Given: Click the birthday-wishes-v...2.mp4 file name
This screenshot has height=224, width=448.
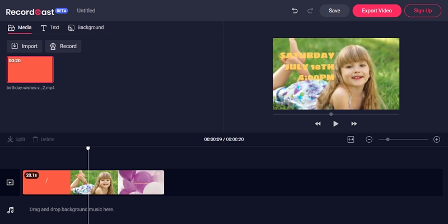Looking at the screenshot, I should pyautogui.click(x=31, y=88).
